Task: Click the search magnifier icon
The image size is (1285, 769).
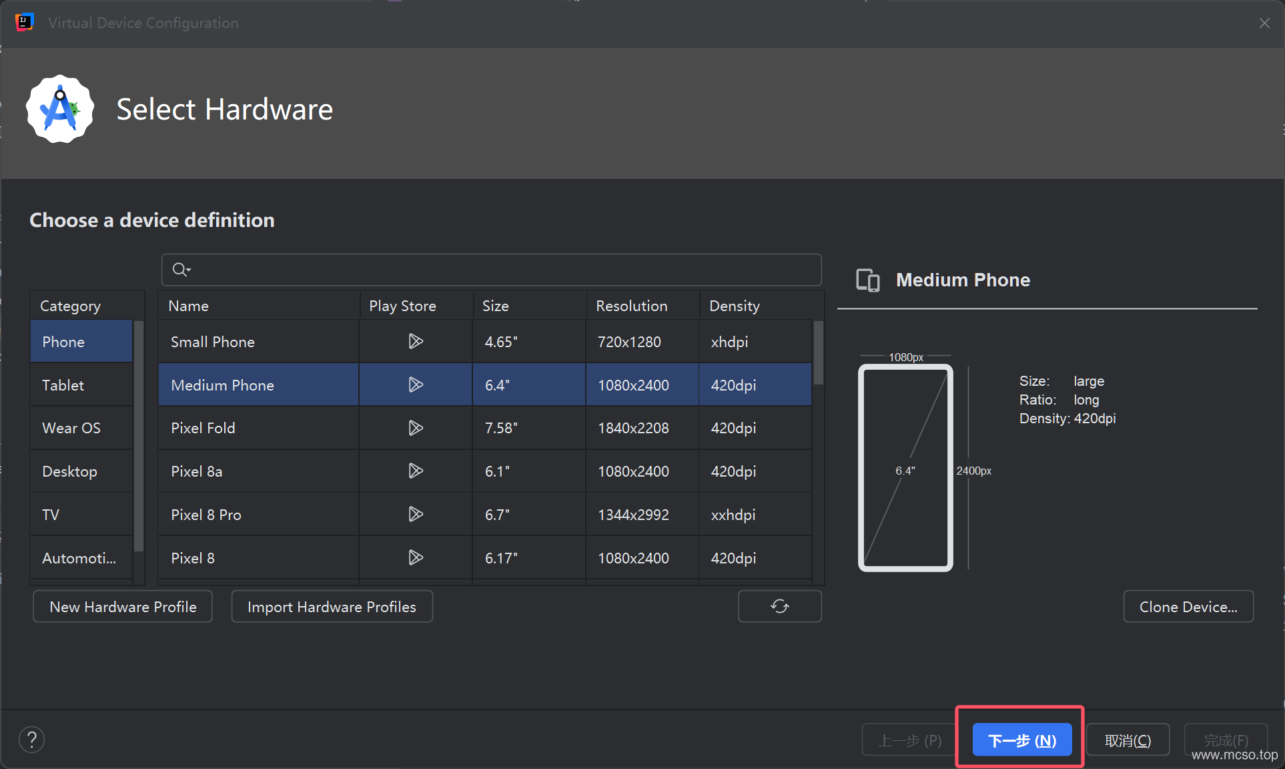Action: click(x=181, y=270)
